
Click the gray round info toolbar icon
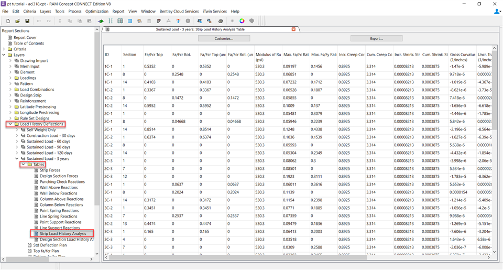tap(188, 21)
